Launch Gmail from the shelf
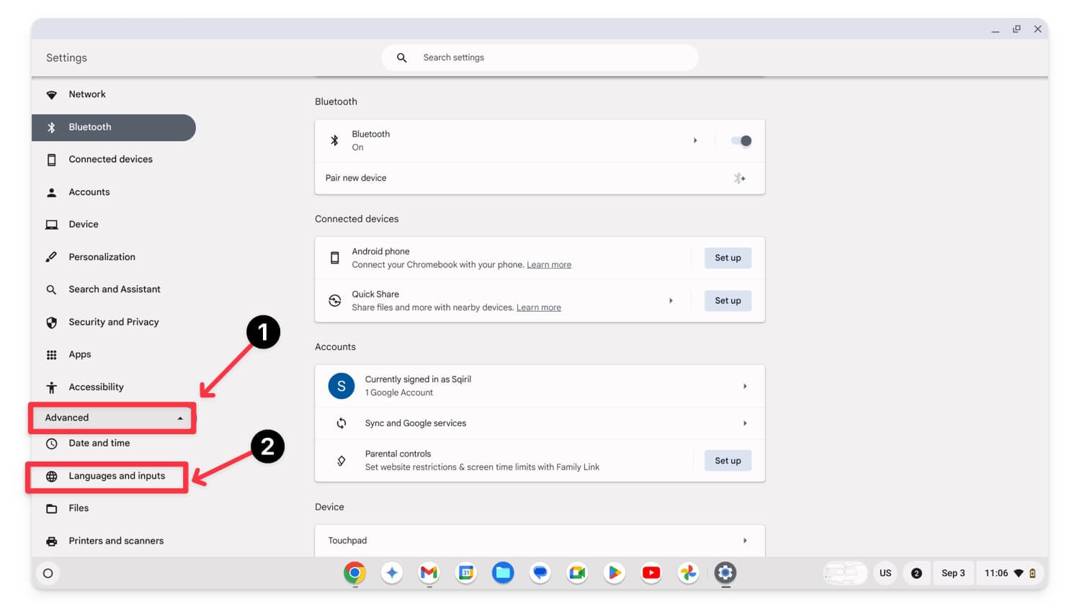This screenshot has width=1080, height=607. 428,573
